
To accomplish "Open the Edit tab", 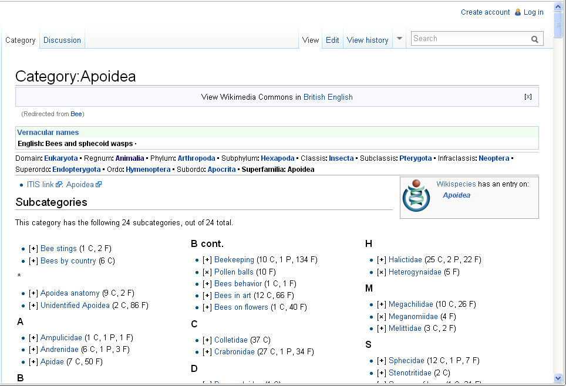I will coord(332,40).
